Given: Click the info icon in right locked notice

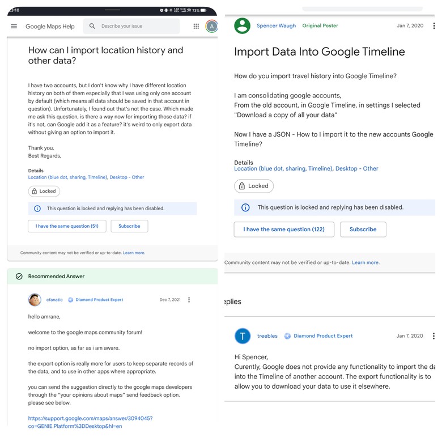Looking at the screenshot, I should 245,207.
